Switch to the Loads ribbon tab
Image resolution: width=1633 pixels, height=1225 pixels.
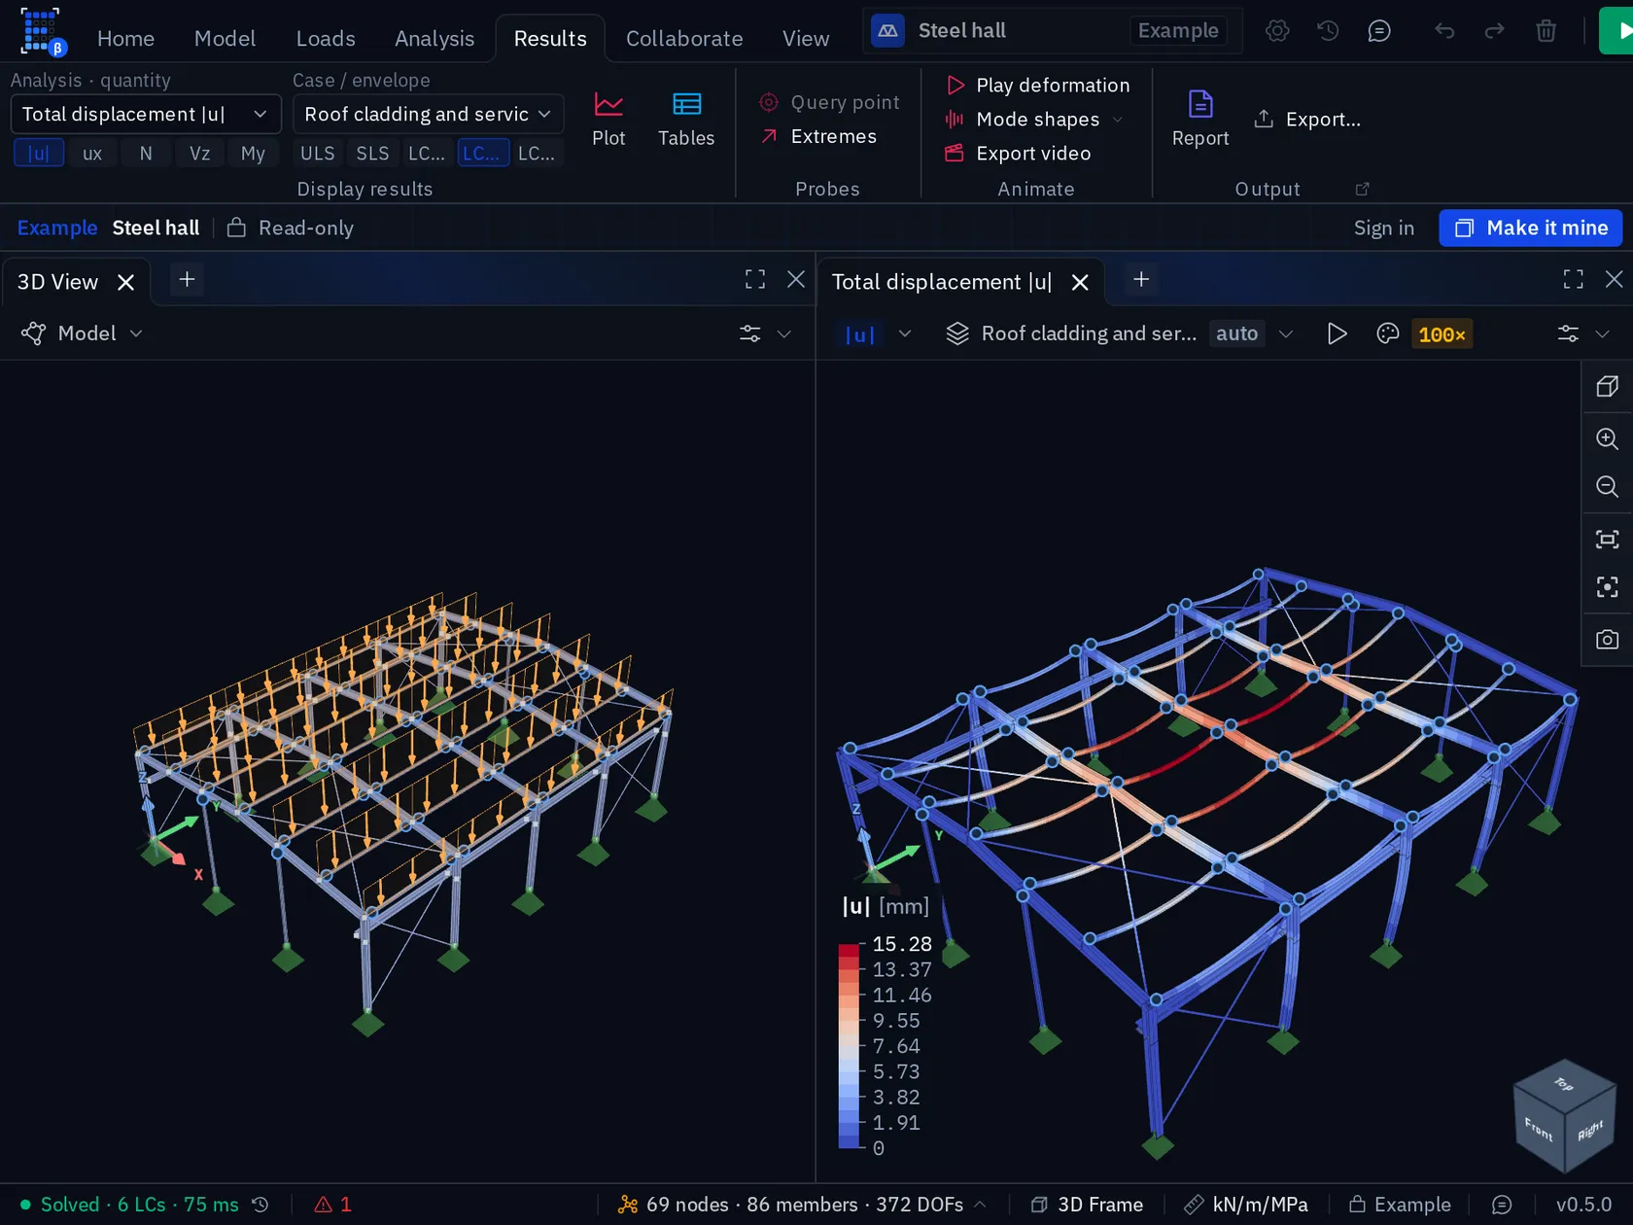pyautogui.click(x=325, y=38)
